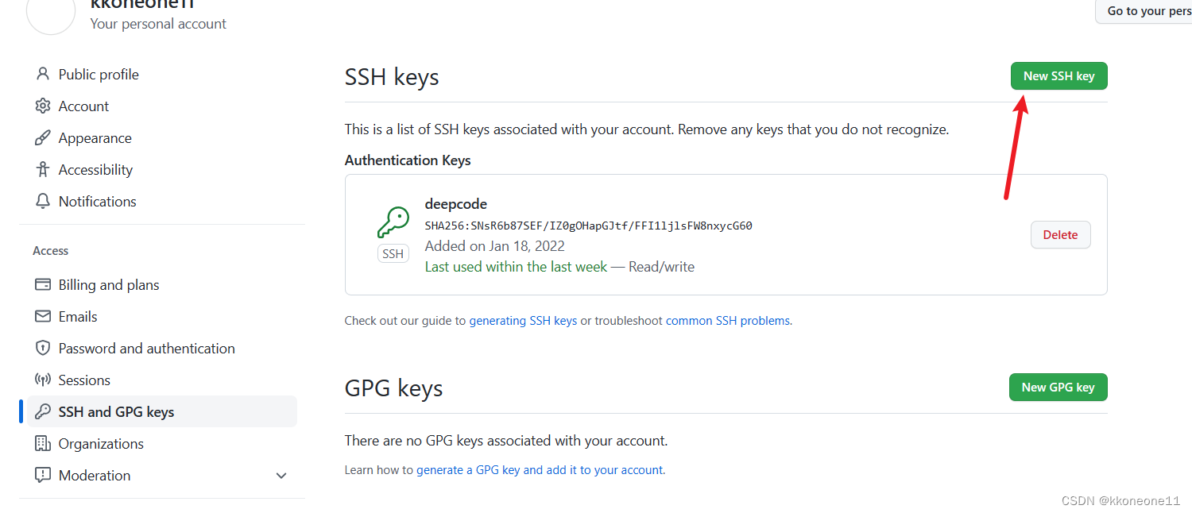Follow the common SSH problems link
Viewport: 1192px width, 513px height.
click(x=727, y=320)
